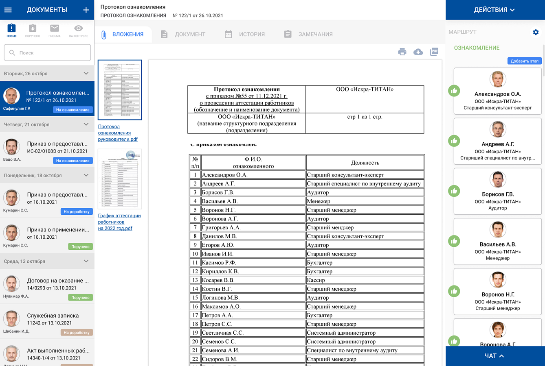The image size is (545, 366).
Task: Click Добавить этап button
Action: [x=524, y=61]
